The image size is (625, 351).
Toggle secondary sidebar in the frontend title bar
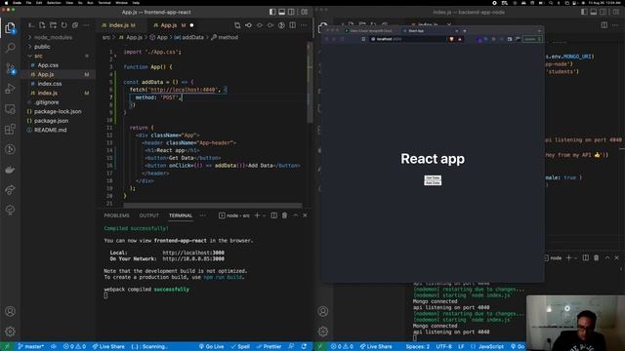tap(291, 12)
